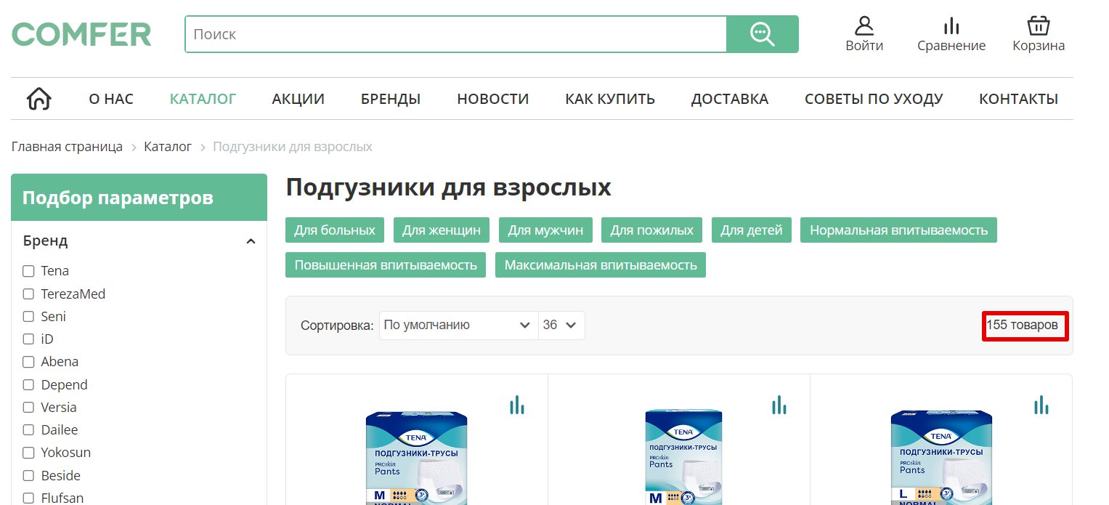Viewport: 1109px width, 505px height.
Task: Check the Flufsan brand checkbox
Action: [28, 498]
